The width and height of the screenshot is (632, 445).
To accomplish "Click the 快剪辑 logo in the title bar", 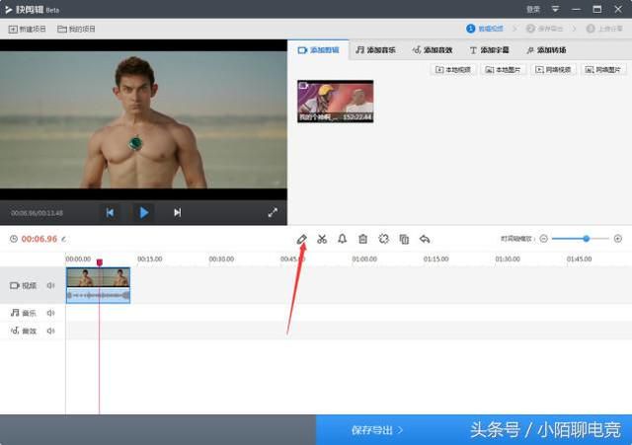I will click(x=9, y=9).
